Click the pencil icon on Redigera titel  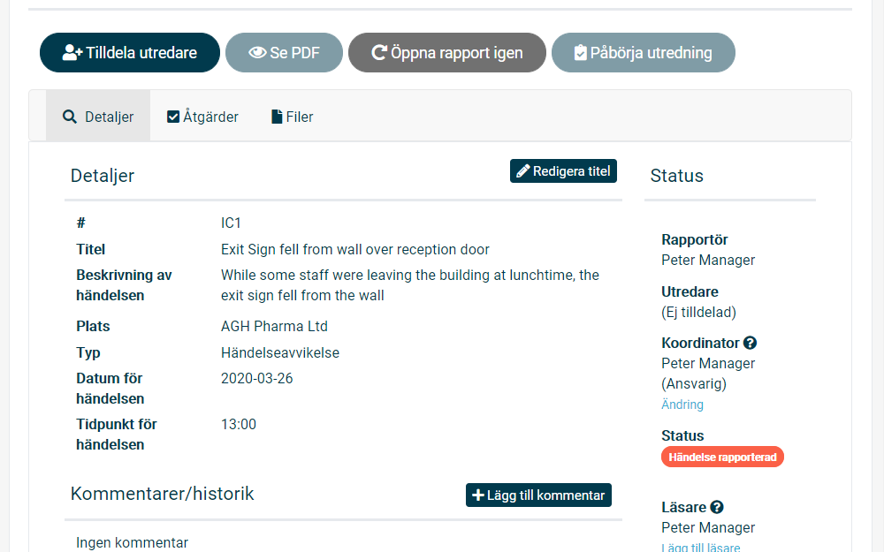point(523,171)
